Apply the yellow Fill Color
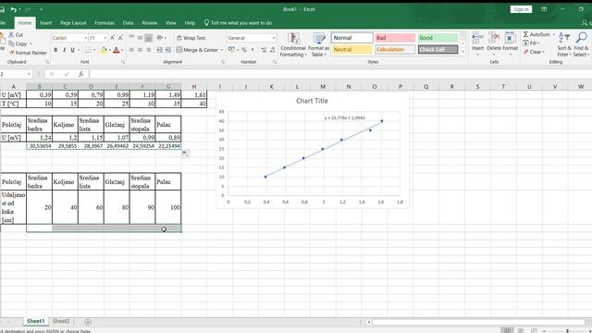Image resolution: width=592 pixels, height=333 pixels. pos(104,50)
